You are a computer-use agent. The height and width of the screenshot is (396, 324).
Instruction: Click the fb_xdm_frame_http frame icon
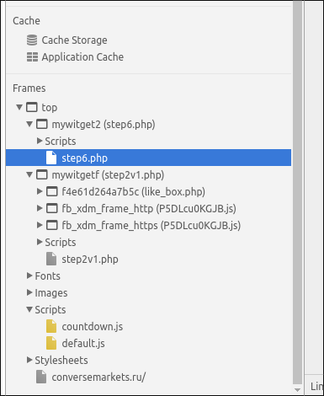pyautogui.click(x=52, y=208)
